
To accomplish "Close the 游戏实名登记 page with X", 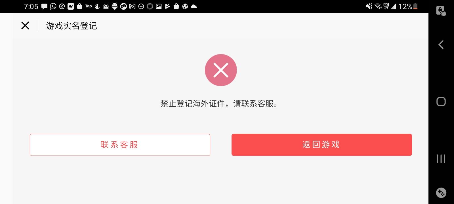I will click(25, 25).
